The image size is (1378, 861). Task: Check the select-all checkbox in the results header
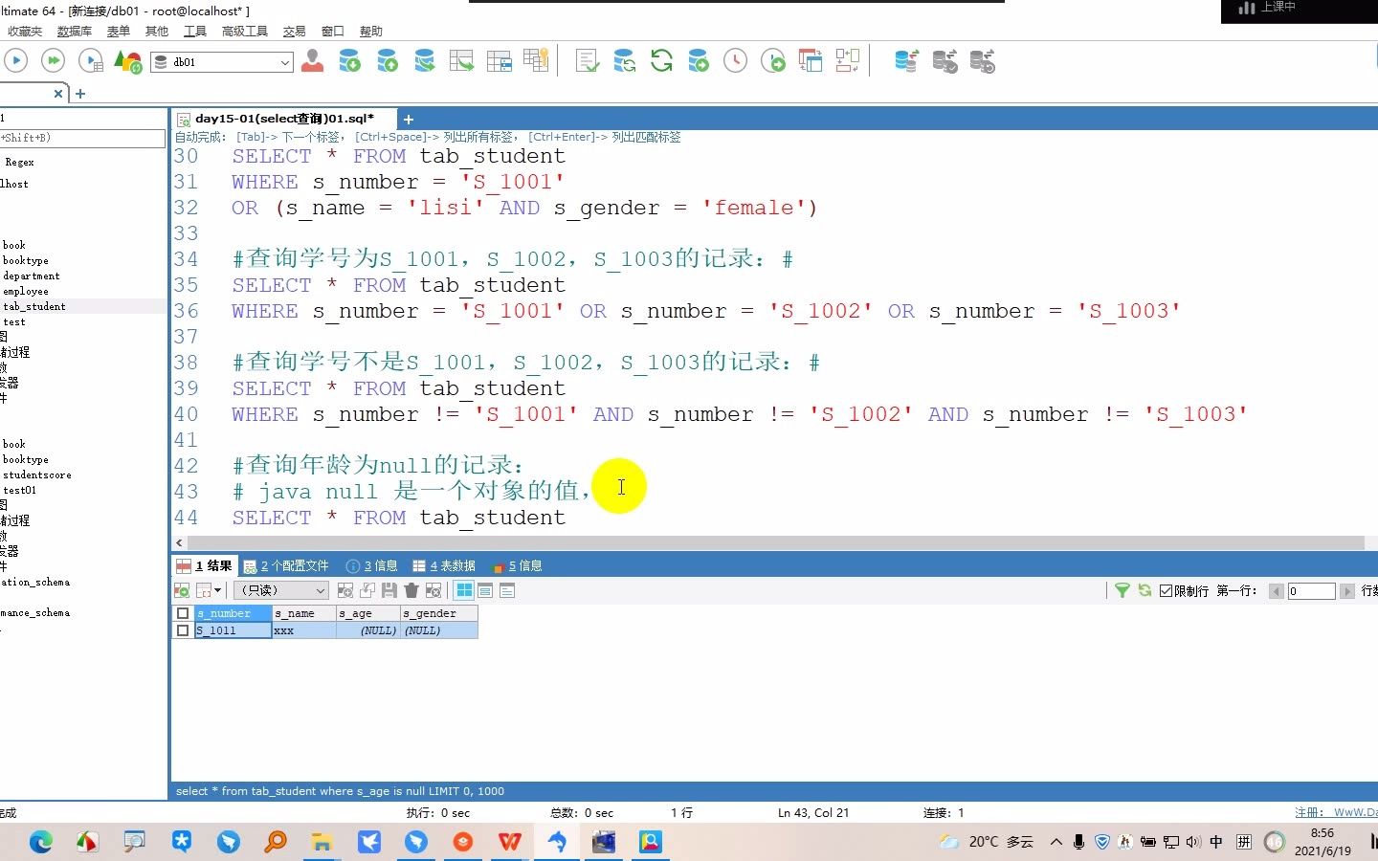coord(182,613)
